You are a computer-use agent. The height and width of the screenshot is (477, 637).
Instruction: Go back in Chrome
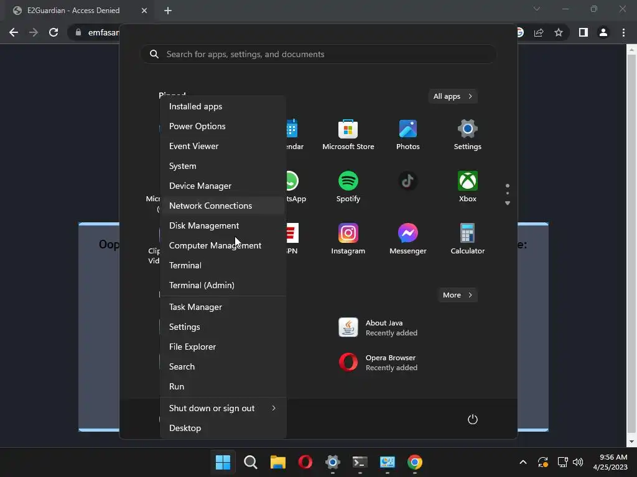[14, 32]
